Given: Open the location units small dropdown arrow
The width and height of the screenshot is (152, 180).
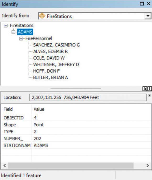Looking at the screenshot, I should [x=149, y=96].
